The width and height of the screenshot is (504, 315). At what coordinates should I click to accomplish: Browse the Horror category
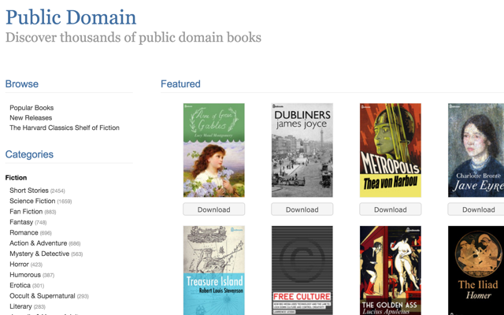20,265
